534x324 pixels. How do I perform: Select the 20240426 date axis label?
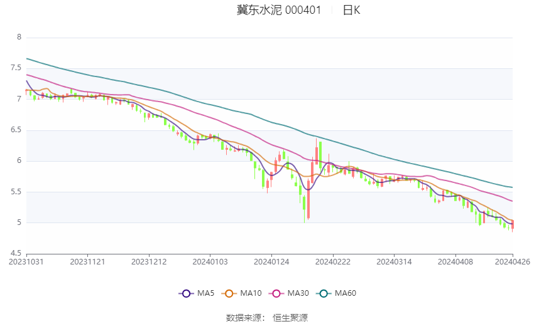pyautogui.click(x=513, y=262)
